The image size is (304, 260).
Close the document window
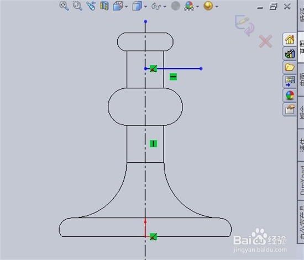pos(287,7)
